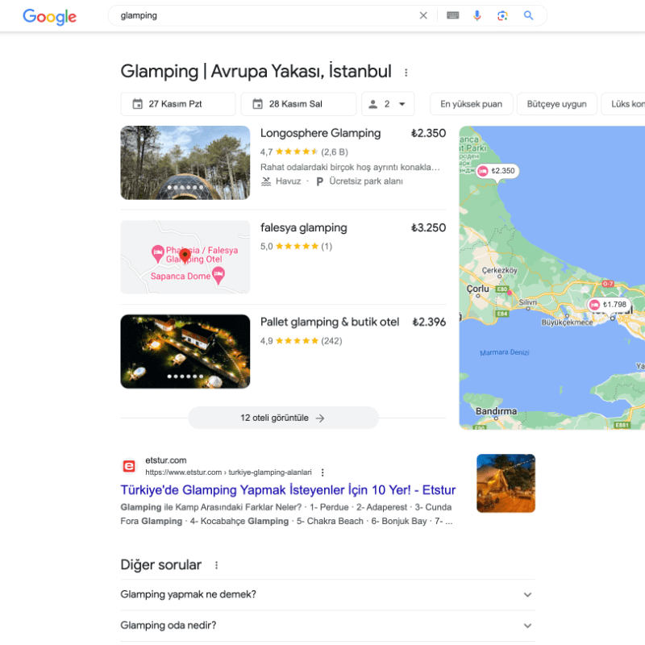The width and height of the screenshot is (645, 645).
Task: Open options menu beside etstur URL
Action: [322, 472]
